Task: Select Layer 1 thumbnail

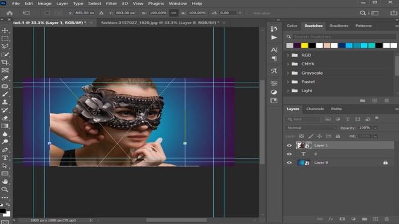Action: pos(304,146)
